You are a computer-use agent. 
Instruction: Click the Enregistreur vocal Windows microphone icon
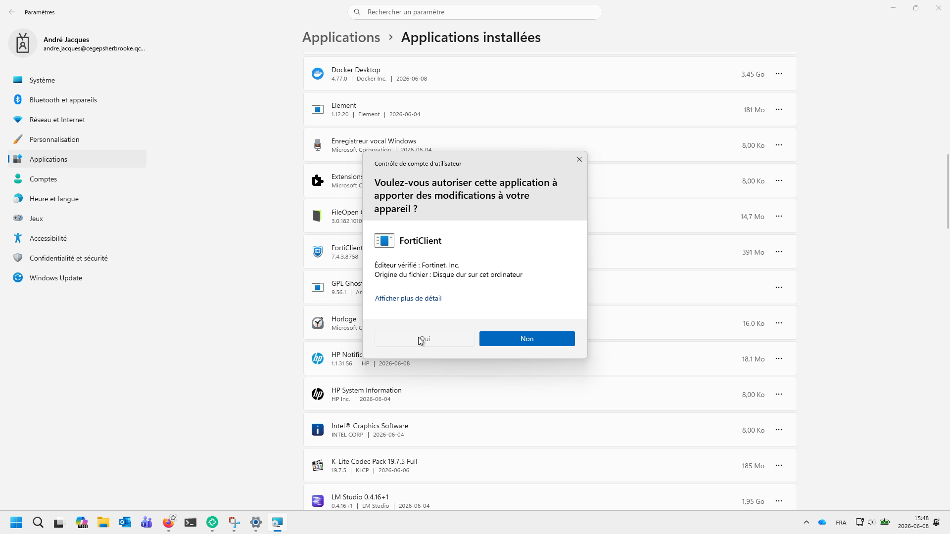click(318, 145)
